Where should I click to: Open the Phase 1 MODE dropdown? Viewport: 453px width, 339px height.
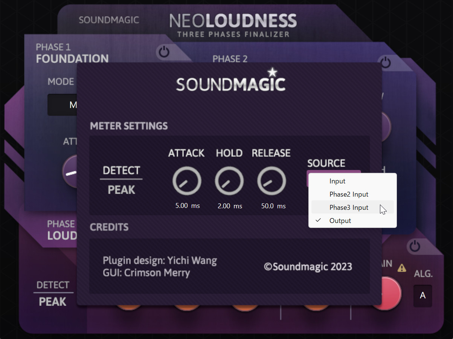63,105
